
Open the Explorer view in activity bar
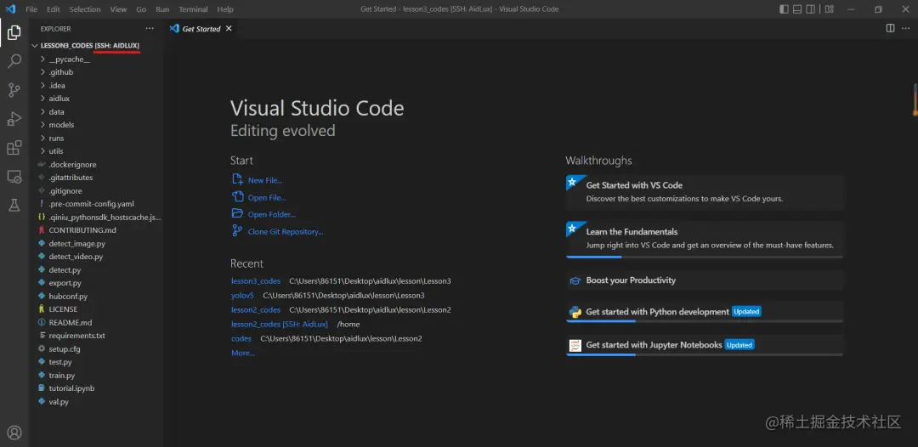coord(14,33)
